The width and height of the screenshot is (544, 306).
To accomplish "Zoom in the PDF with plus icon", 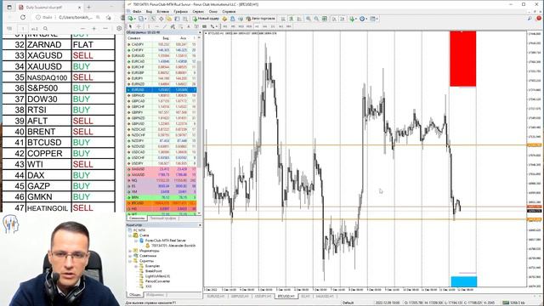I will tap(94, 28).
